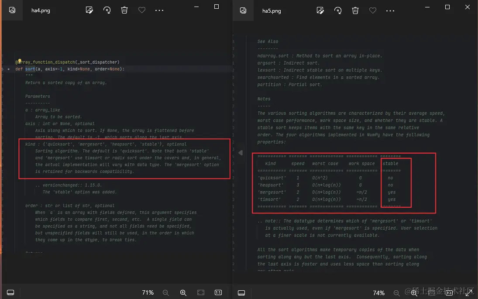478x299 pixels.
Task: Rotate the image in ha4.png window
Action: tap(107, 10)
